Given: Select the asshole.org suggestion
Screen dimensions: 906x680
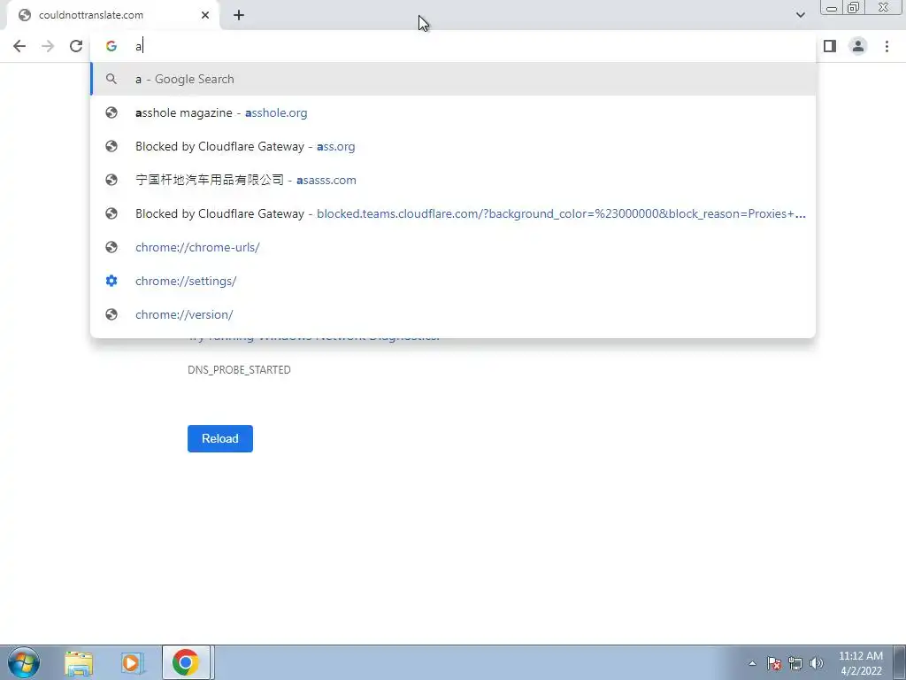Looking at the screenshot, I should coord(453,112).
